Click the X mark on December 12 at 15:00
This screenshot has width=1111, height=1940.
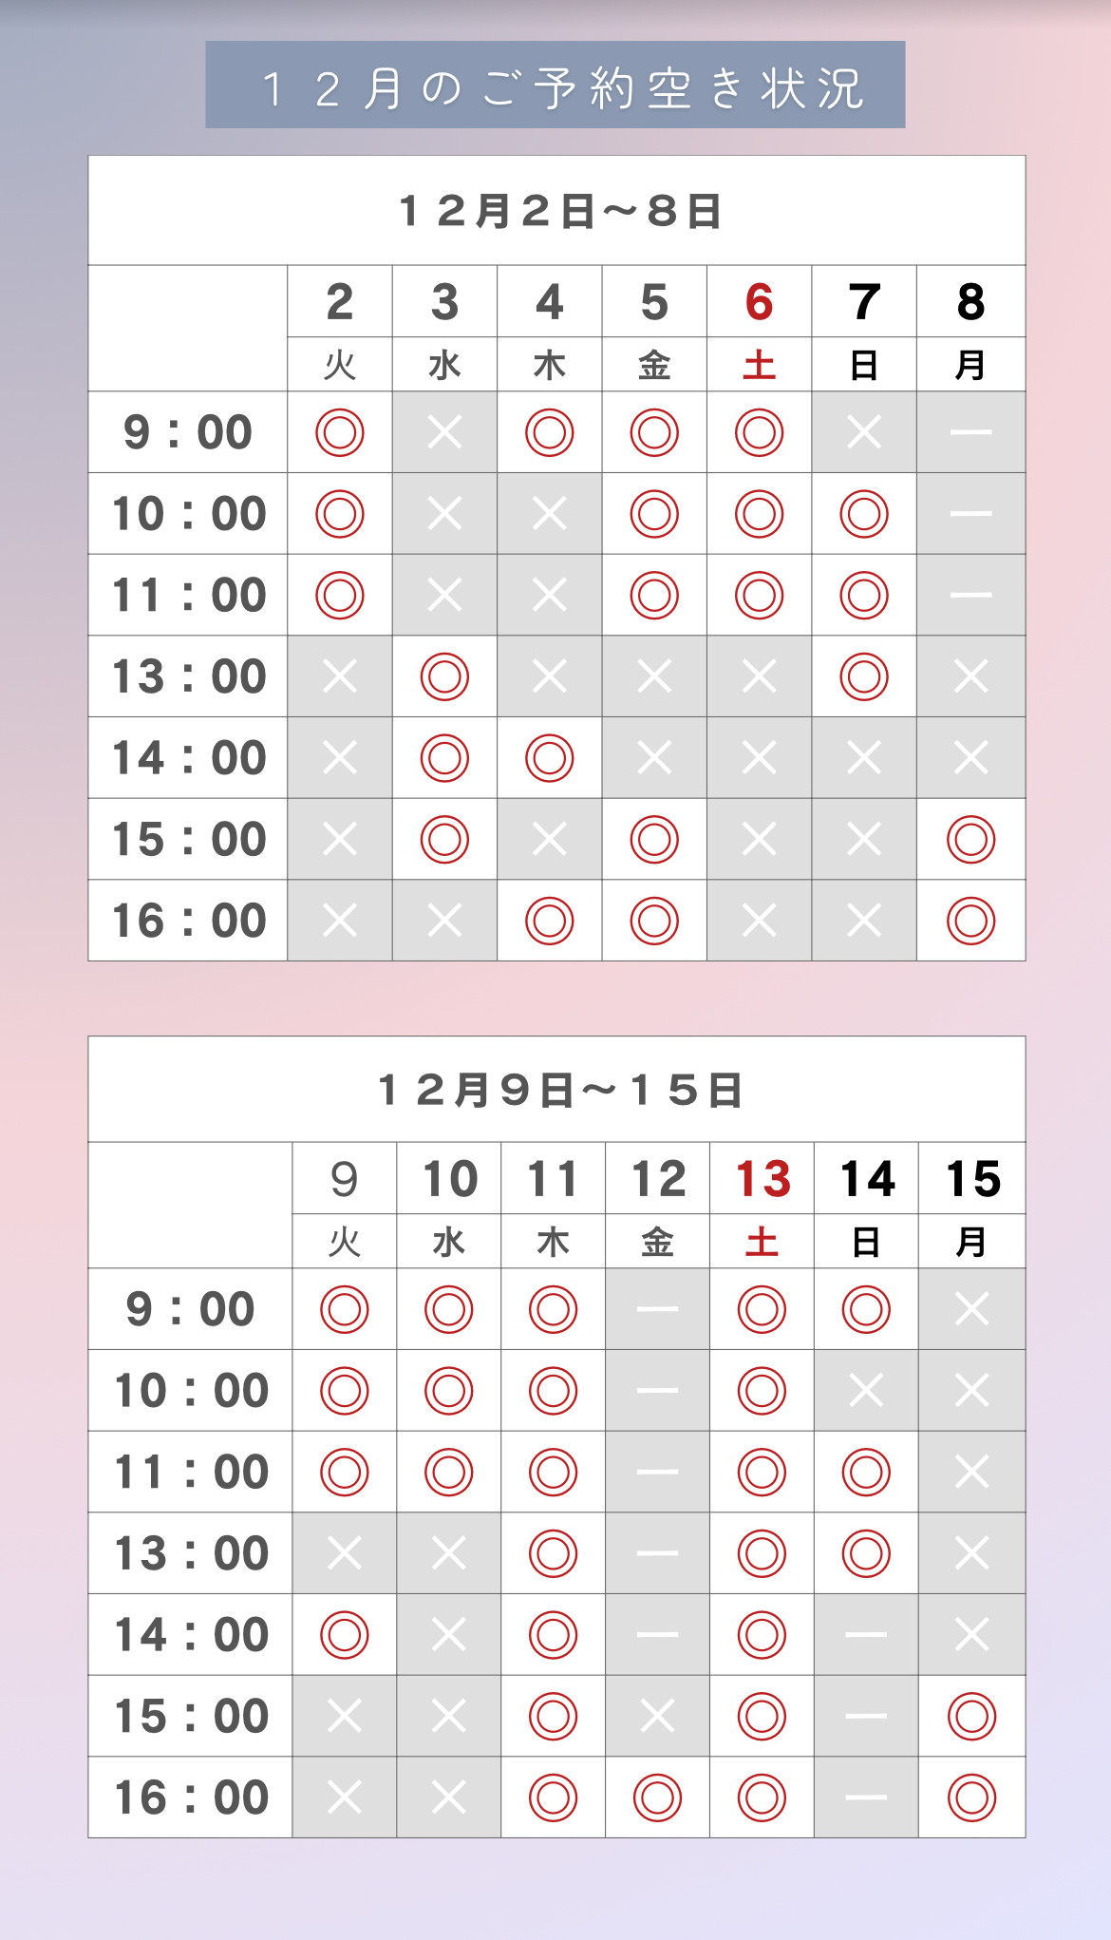pyautogui.click(x=657, y=1716)
